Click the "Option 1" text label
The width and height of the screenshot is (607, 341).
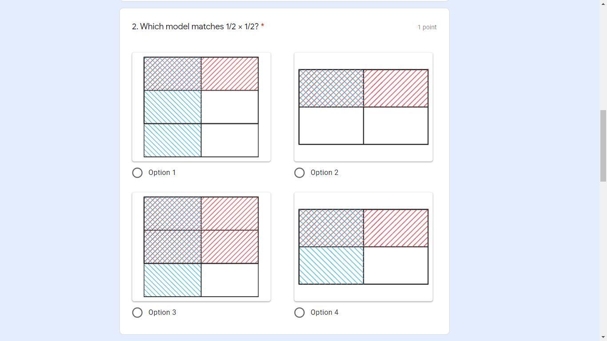tap(162, 173)
